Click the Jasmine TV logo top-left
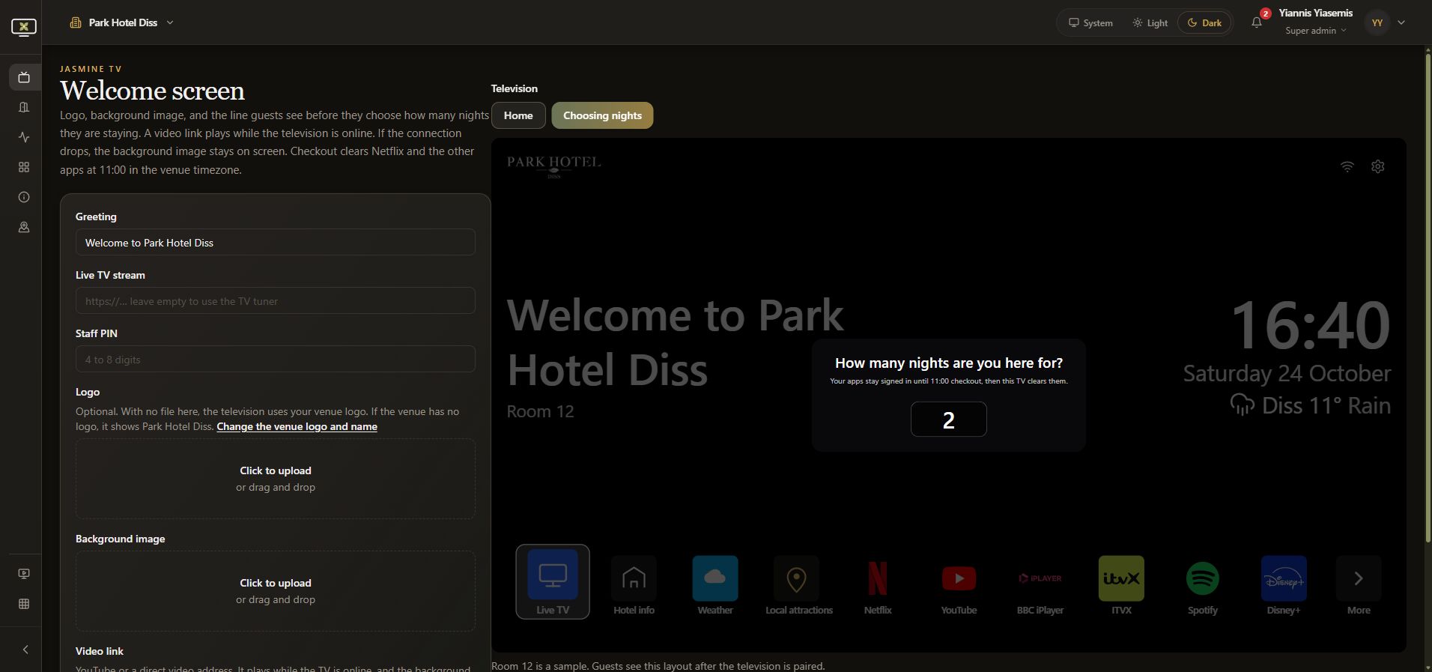 [x=24, y=27]
